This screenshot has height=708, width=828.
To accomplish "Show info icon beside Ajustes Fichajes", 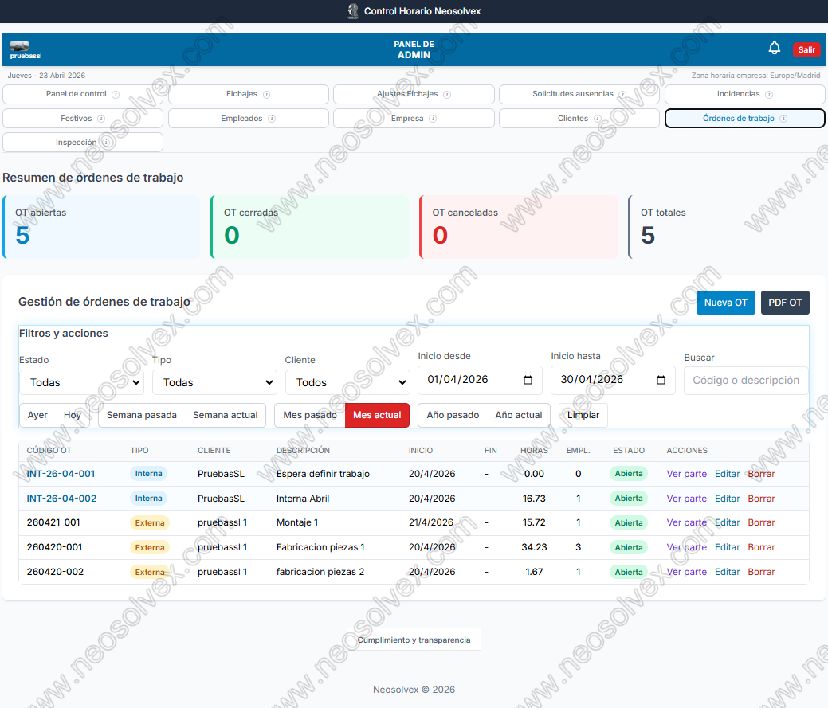I will (447, 95).
